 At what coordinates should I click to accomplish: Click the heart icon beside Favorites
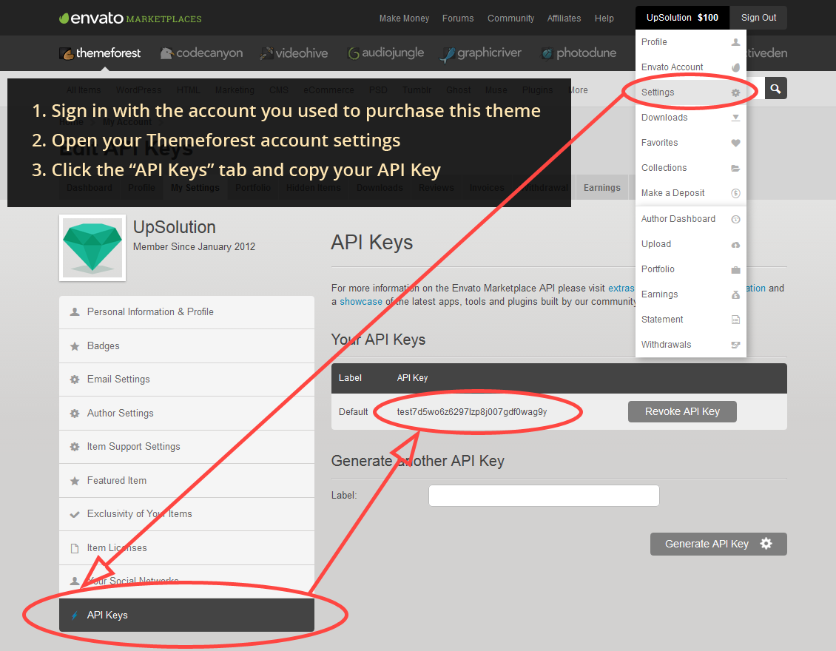(x=736, y=143)
